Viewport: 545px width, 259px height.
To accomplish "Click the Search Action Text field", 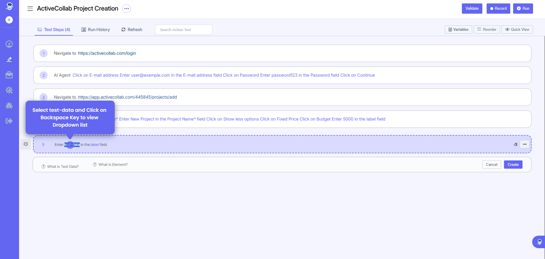I will 184,30.
